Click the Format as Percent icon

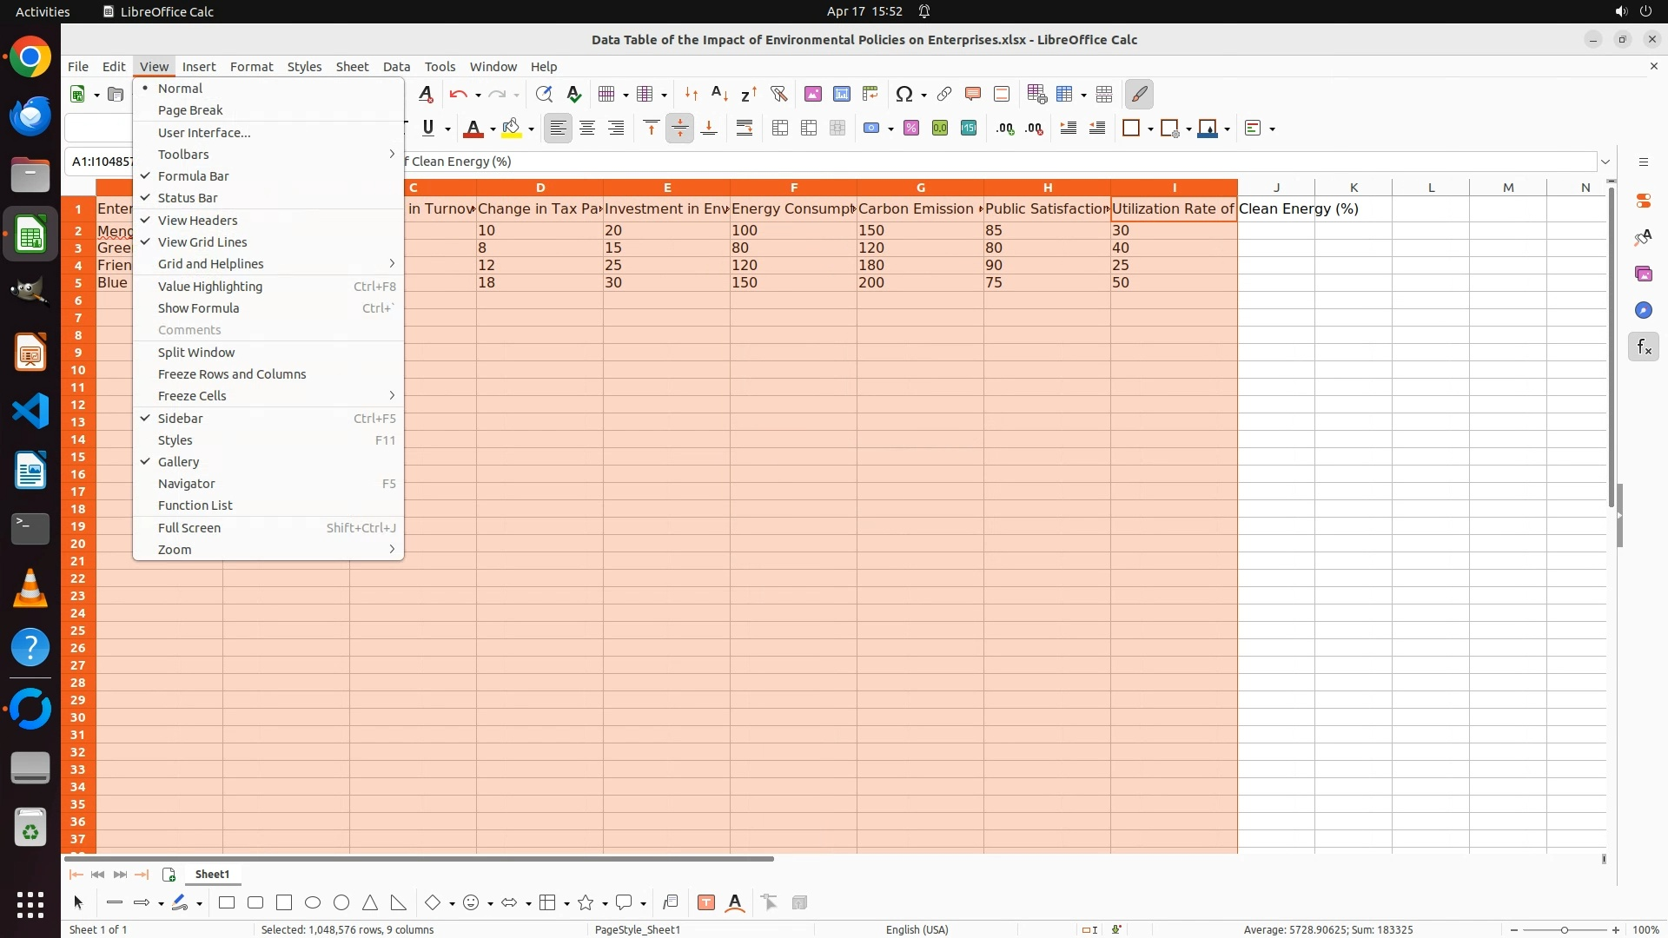911,129
